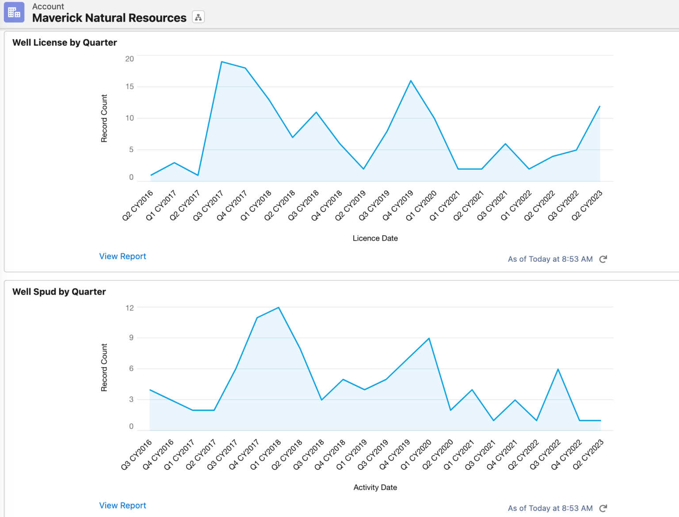Image resolution: width=679 pixels, height=517 pixels.
Task: Click the Q1 CY2020 peak in Spud chart
Action: [x=429, y=338]
